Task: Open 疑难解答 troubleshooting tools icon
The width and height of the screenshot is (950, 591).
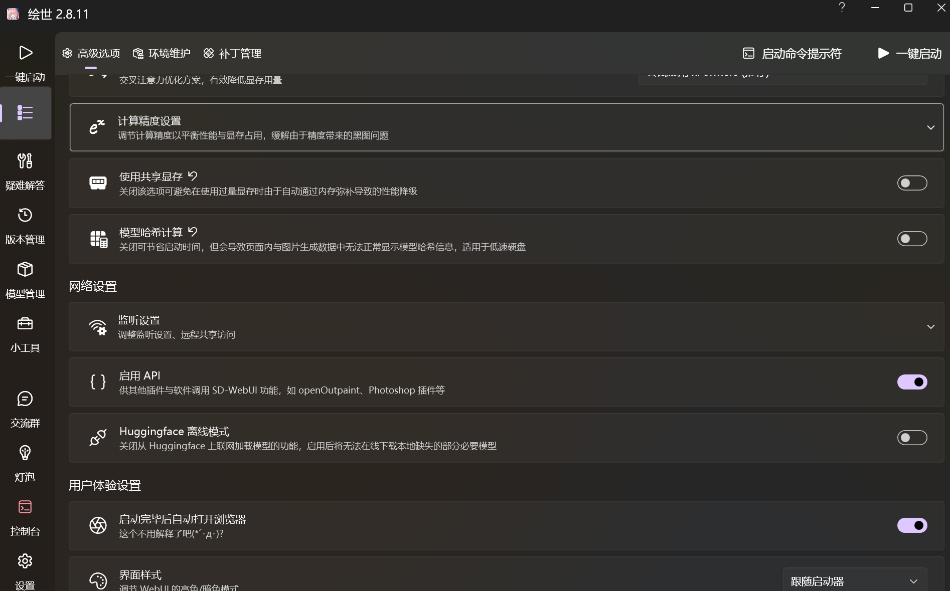Action: tap(25, 161)
